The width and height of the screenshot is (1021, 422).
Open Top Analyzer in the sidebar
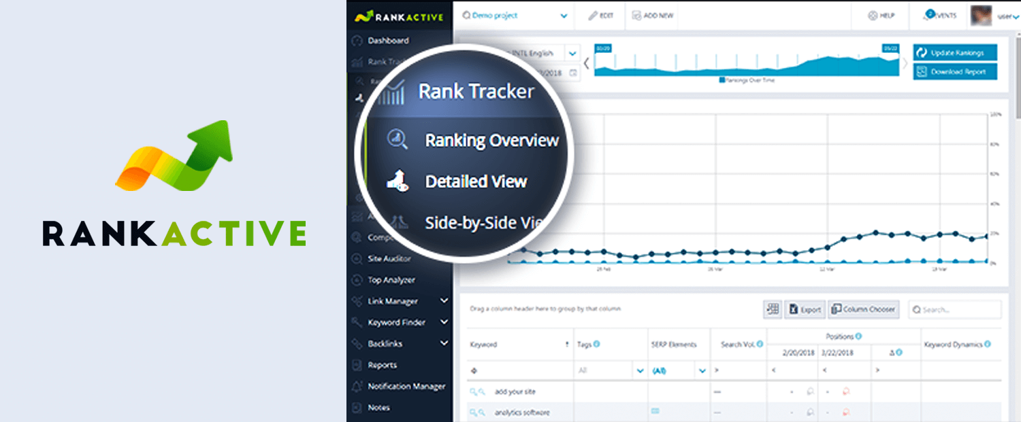pos(391,280)
